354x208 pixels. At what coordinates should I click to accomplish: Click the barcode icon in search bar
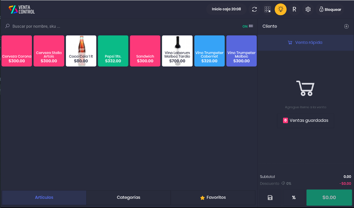tap(251, 26)
